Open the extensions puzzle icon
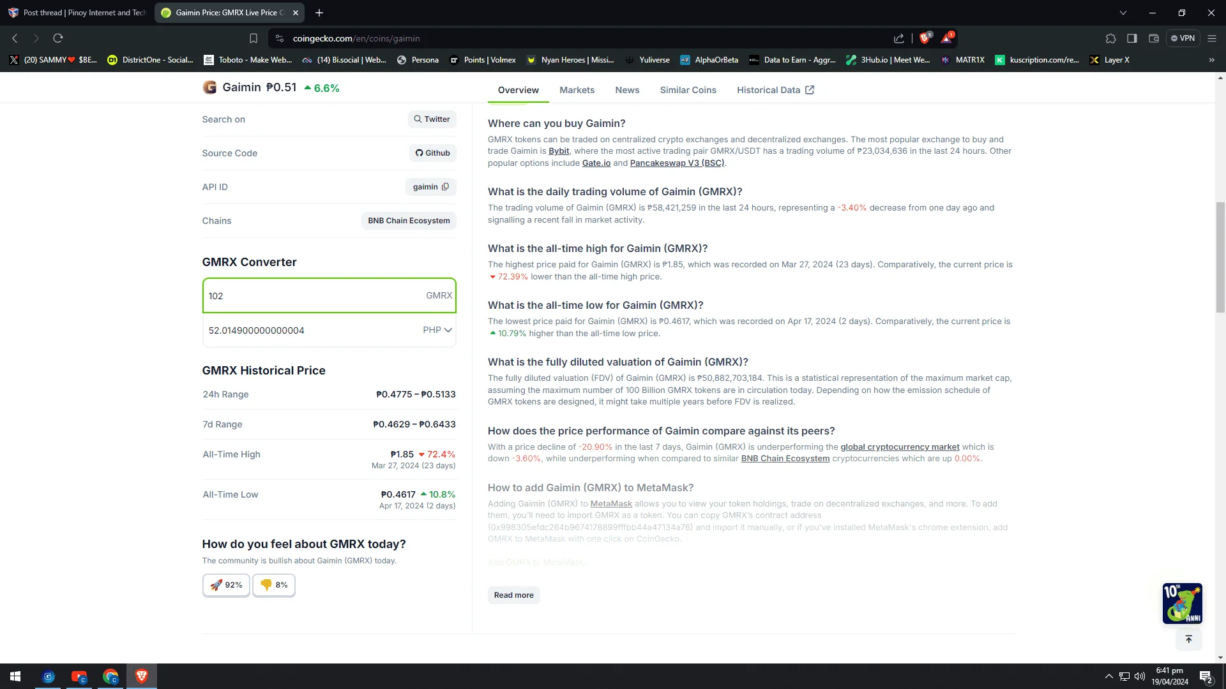The height and width of the screenshot is (689, 1226). tap(1111, 38)
